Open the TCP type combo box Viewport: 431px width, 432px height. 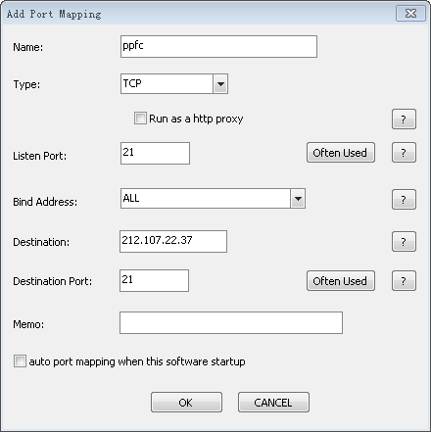174,84
